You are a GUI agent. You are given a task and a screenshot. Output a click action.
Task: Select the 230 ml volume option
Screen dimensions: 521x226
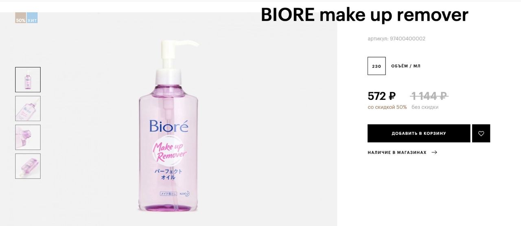tap(377, 66)
